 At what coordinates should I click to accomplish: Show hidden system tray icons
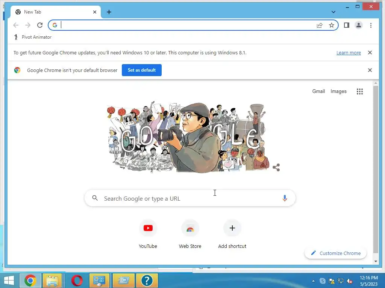point(313,281)
